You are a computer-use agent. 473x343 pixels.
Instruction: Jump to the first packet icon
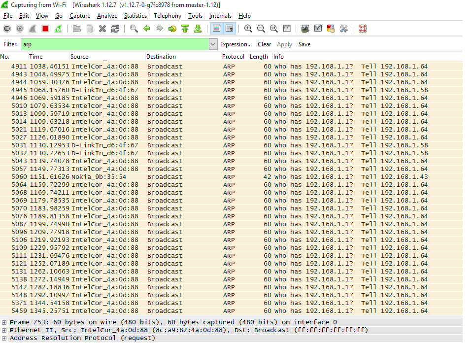pos(185,29)
